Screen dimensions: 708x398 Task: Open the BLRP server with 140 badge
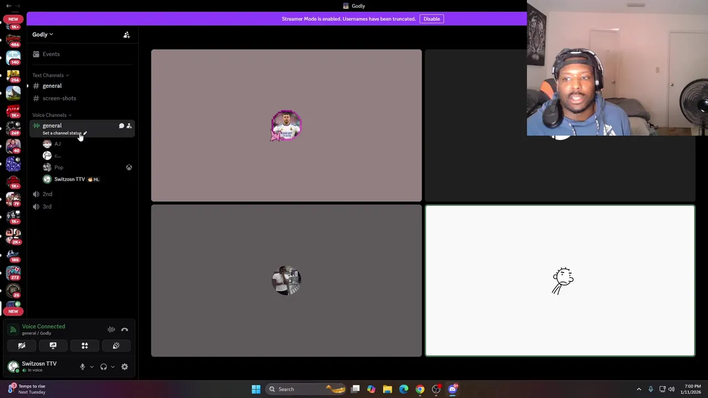coord(13,57)
